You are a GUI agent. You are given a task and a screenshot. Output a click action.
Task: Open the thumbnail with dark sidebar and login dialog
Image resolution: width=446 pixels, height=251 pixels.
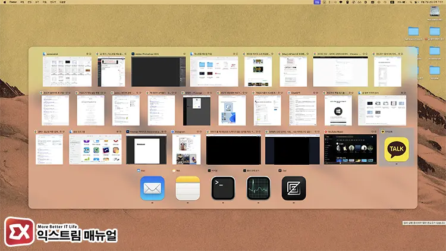click(x=197, y=111)
